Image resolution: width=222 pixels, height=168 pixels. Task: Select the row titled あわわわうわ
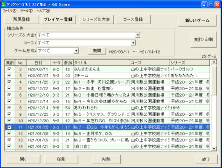107,108
